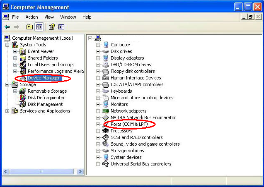Maximize the Computer Management window
Screen dimensions: 264x187
(x=248, y=7)
